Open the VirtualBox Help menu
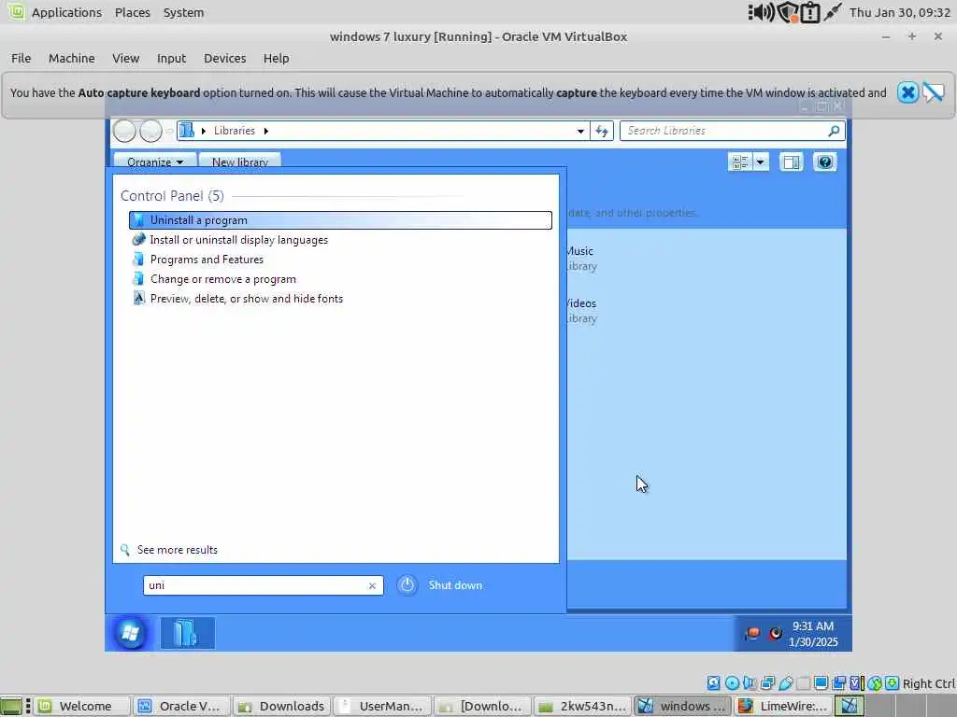 [276, 58]
